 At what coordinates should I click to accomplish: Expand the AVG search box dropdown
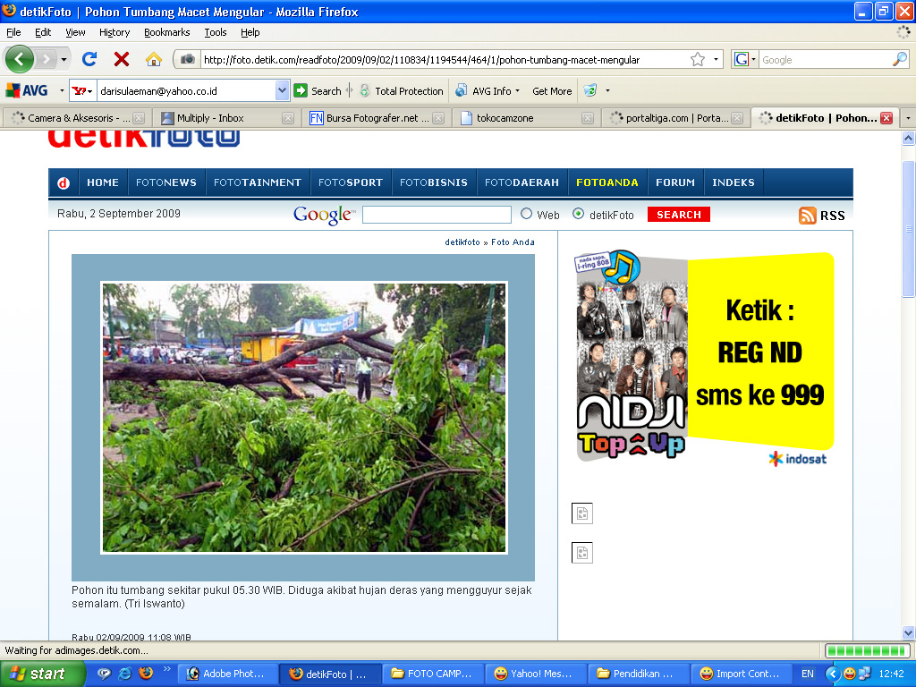point(282,90)
